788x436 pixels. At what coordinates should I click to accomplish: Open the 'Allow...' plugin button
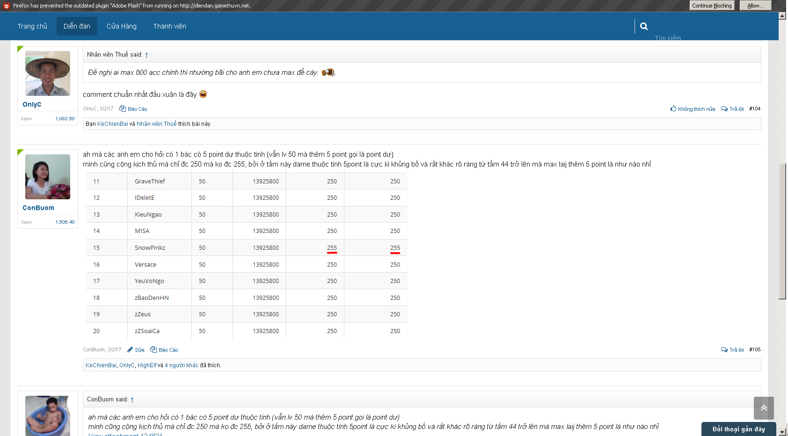[x=755, y=6]
